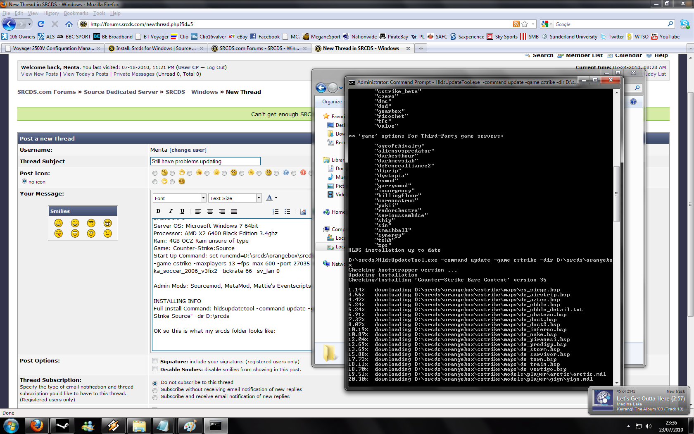
Task: Toggle italic formatting in message editor
Action: coord(170,211)
